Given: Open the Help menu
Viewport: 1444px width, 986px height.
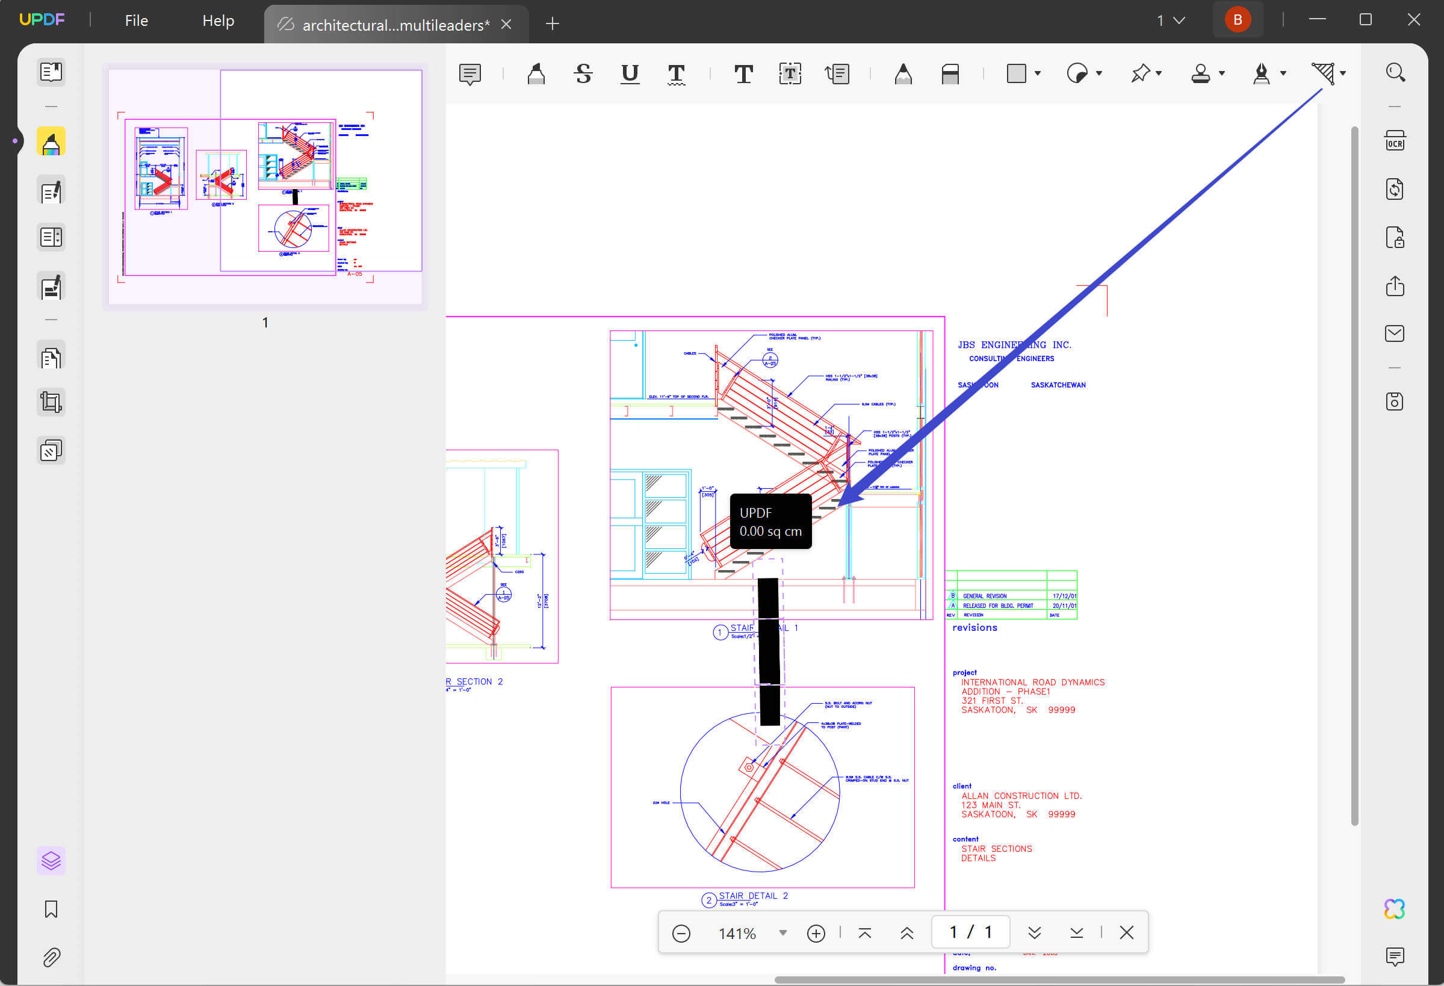Looking at the screenshot, I should click(218, 20).
